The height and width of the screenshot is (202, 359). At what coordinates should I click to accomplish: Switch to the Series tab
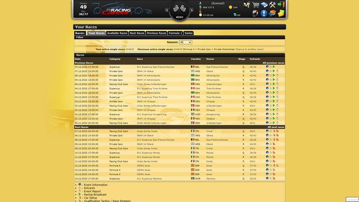tap(188, 33)
